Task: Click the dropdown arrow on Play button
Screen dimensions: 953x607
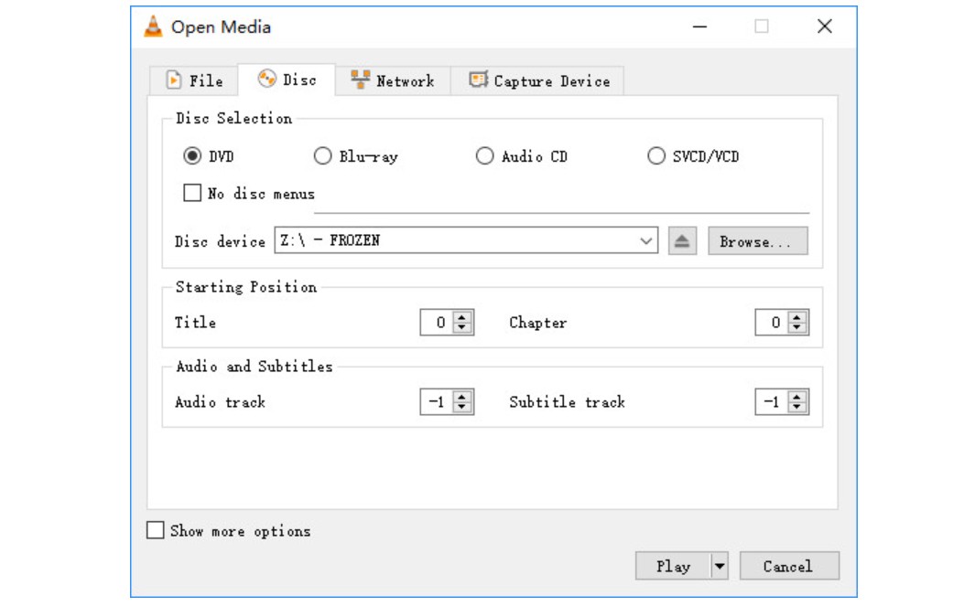Action: pyautogui.click(x=719, y=566)
